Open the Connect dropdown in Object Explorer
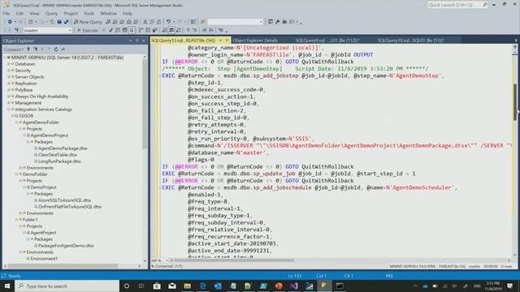The height and width of the screenshot is (292, 520). click(14, 49)
